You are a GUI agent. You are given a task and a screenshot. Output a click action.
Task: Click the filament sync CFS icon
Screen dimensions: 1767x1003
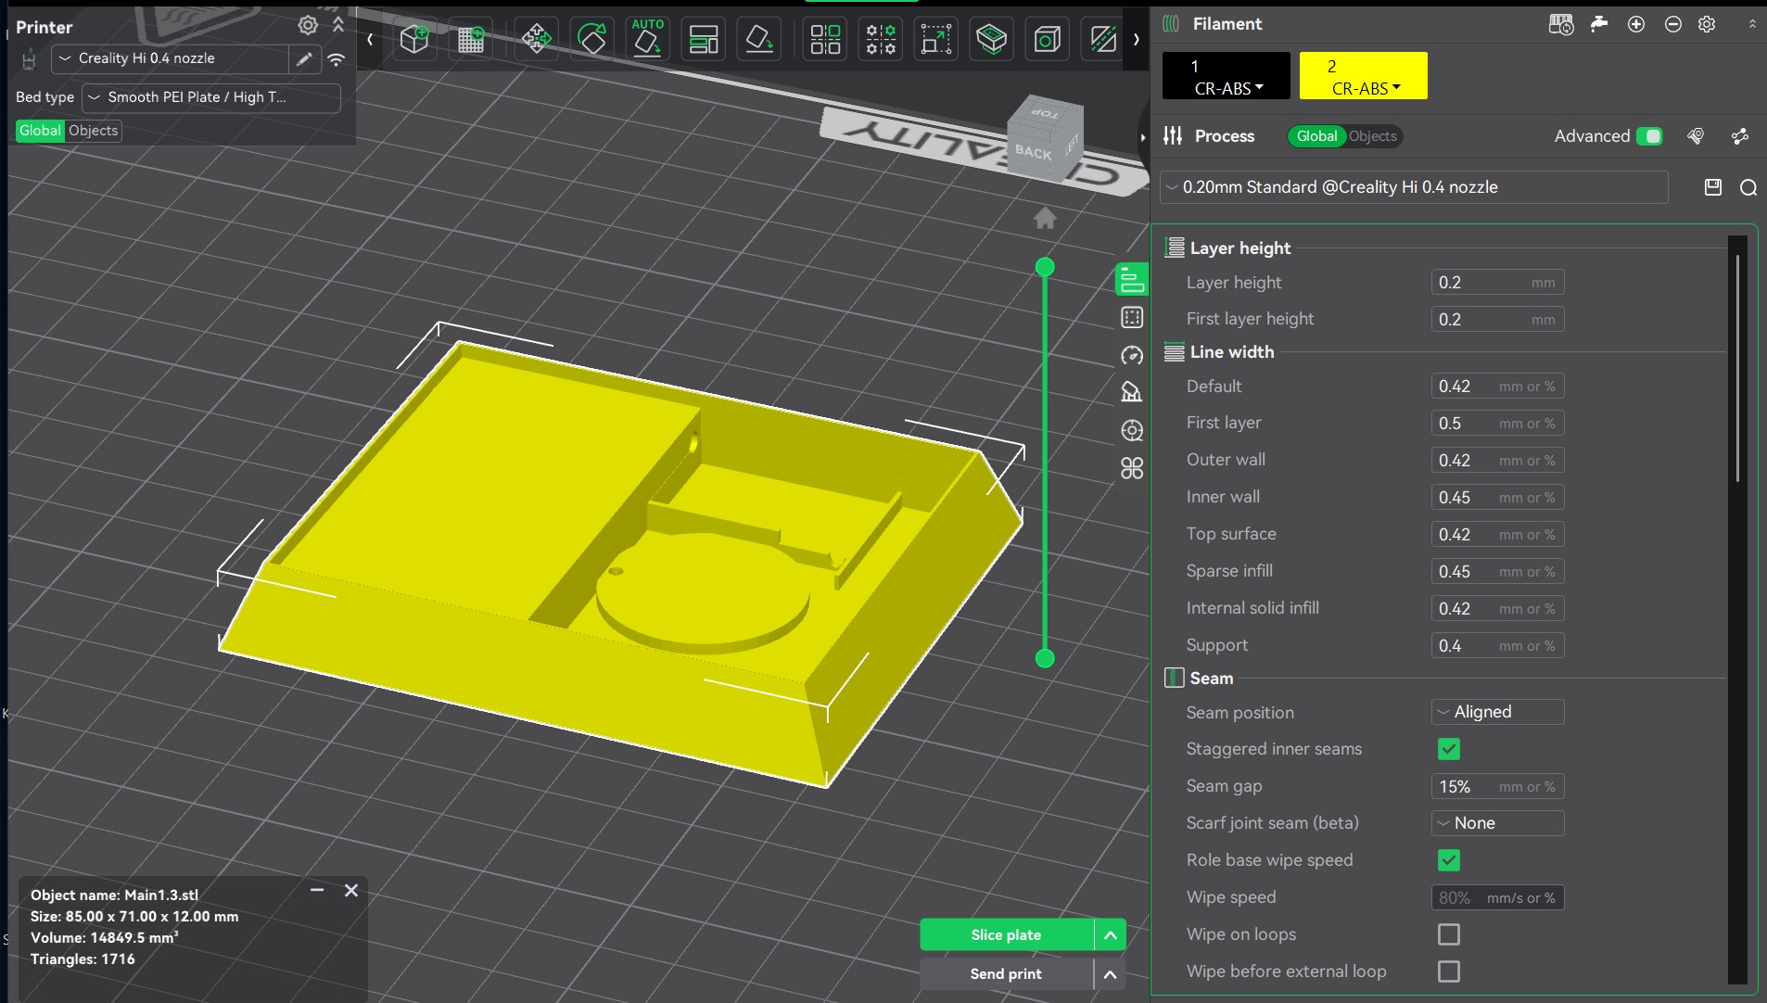coord(1561,24)
